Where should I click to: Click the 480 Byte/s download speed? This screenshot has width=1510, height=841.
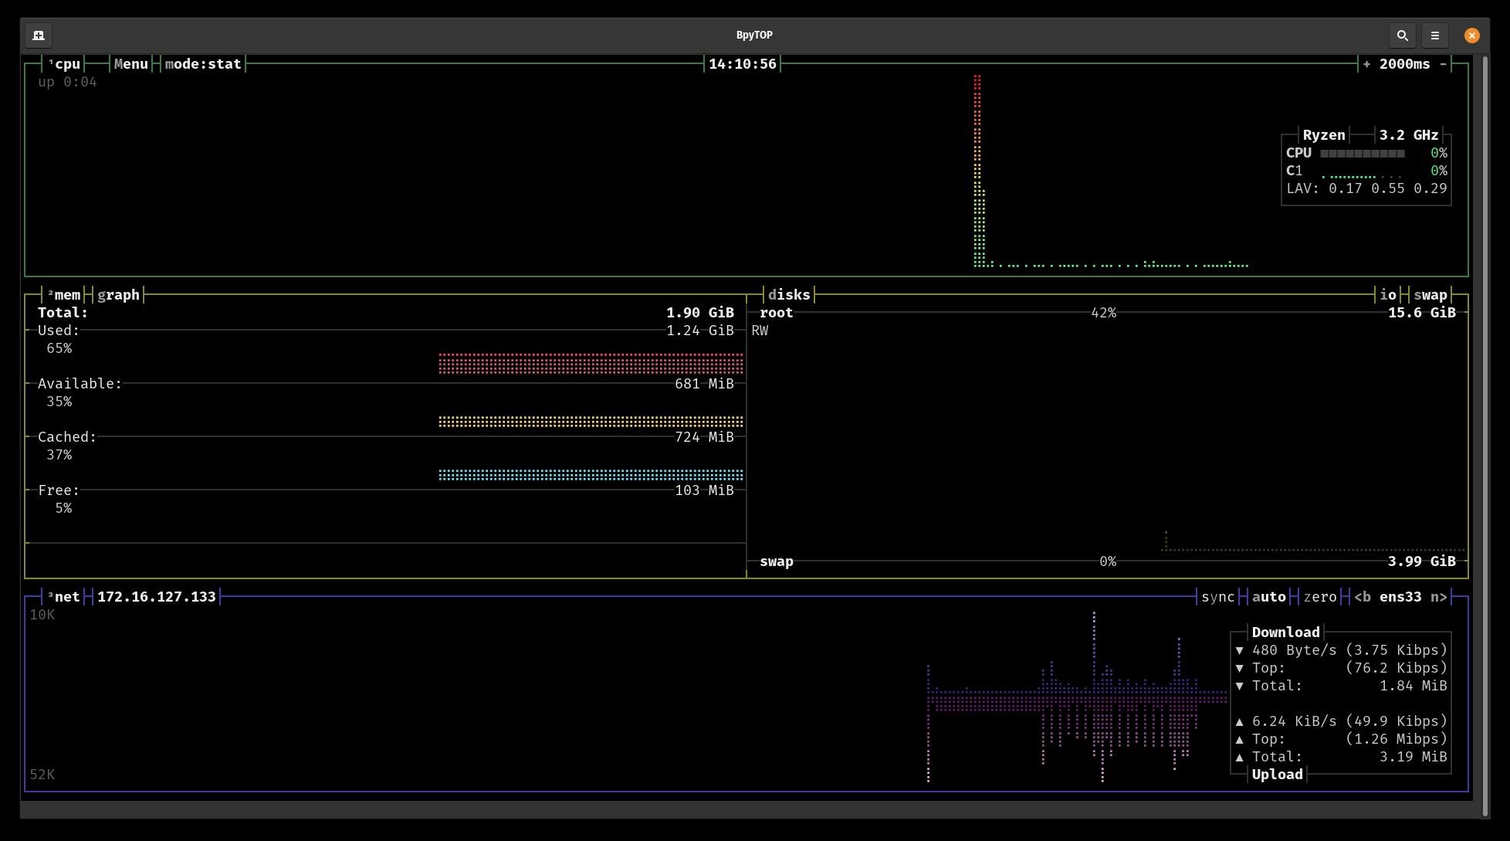coord(1295,650)
